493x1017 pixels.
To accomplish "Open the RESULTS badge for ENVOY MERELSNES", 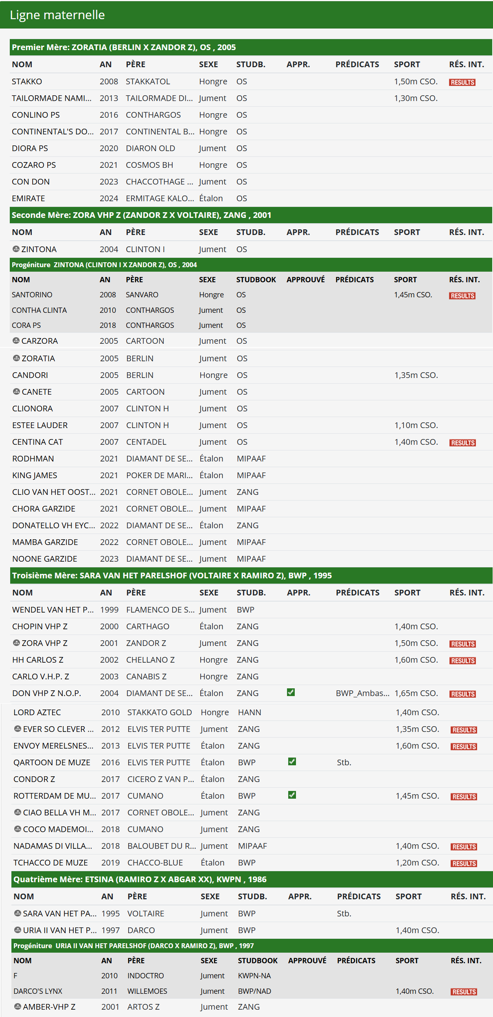I will pos(464,747).
